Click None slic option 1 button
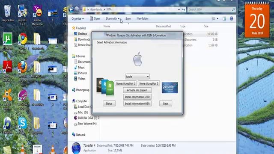This screenshot has width=274, height=154. (x=125, y=84)
